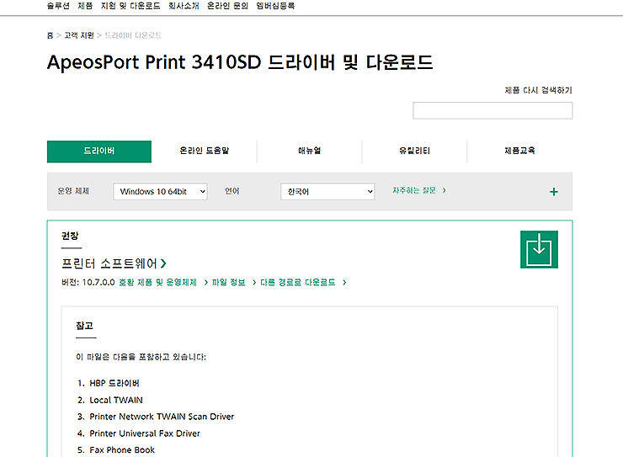Click the product search input field

(493, 110)
